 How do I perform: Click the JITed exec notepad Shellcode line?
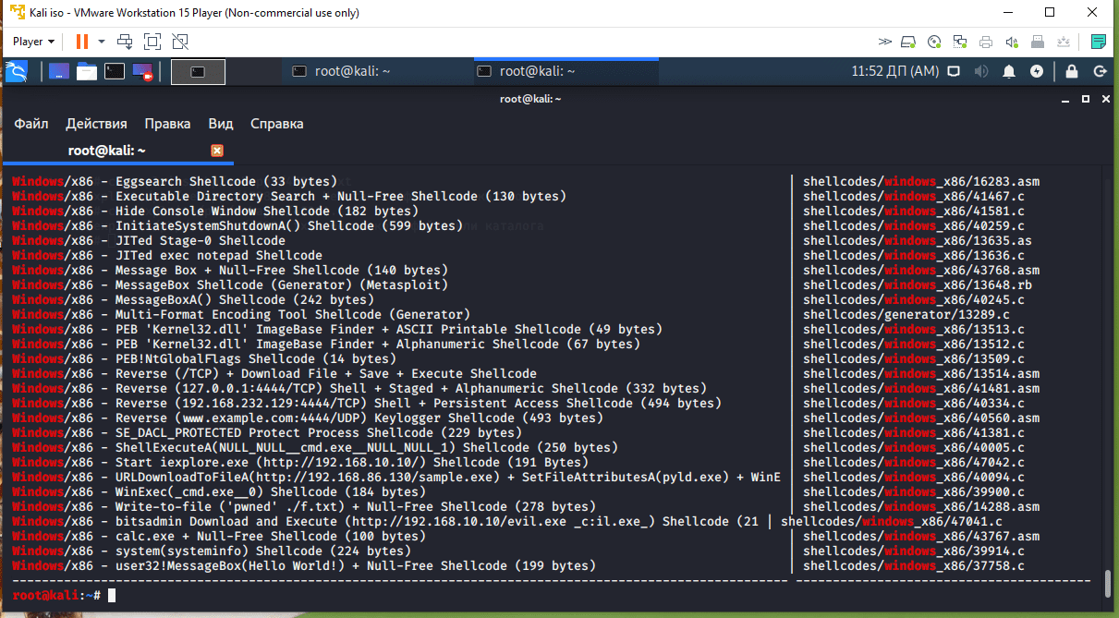click(x=168, y=256)
